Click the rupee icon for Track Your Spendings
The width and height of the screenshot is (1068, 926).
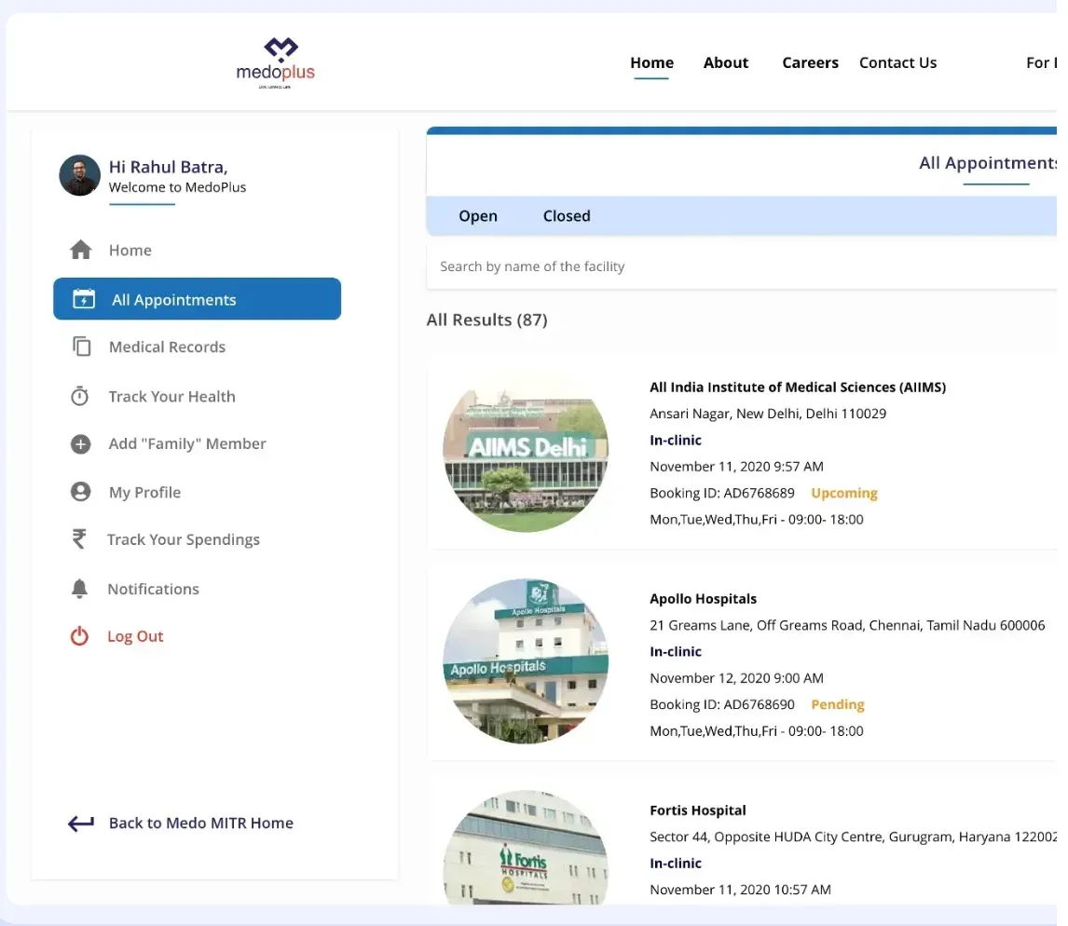[x=79, y=539]
